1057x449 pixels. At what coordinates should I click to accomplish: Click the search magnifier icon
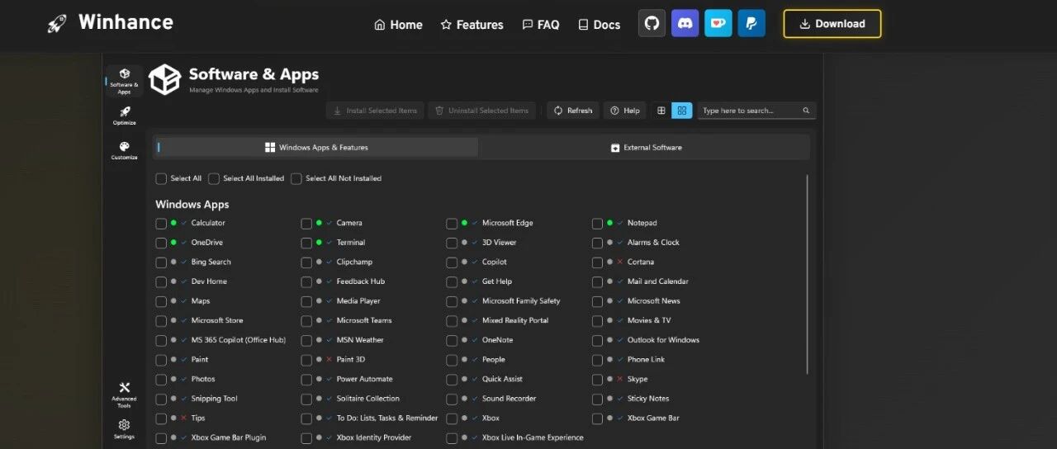[x=806, y=111]
